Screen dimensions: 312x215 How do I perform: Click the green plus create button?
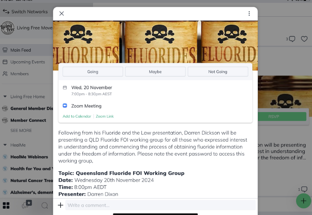(x=303, y=201)
